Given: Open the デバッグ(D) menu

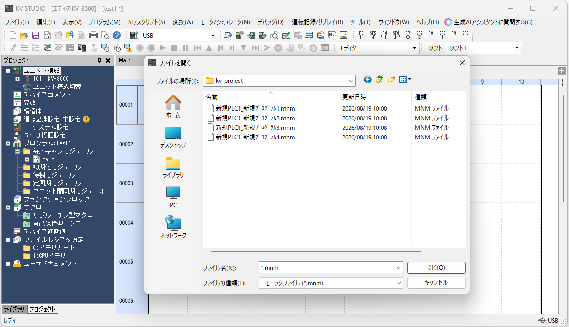Looking at the screenshot, I should pos(271,22).
